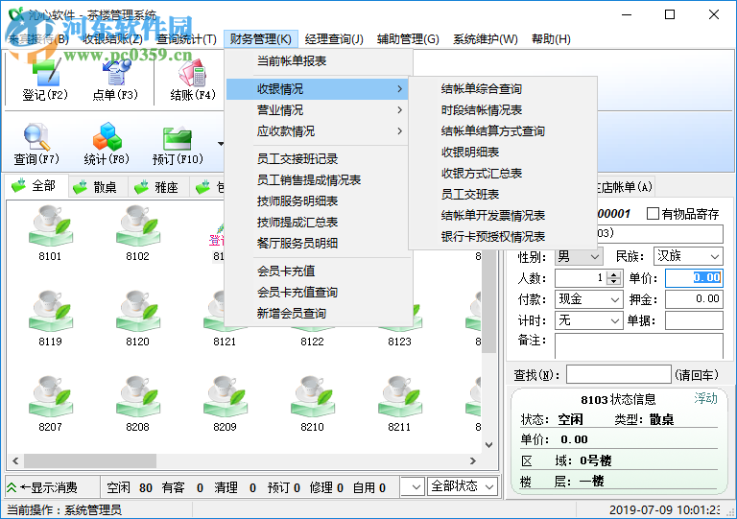The height and width of the screenshot is (519, 737).
Task: Click the horizontal scrollbar thumb of table list
Action: tap(90, 460)
